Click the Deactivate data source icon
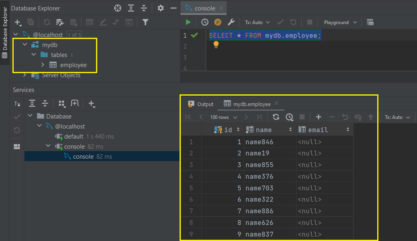Viewport: 417px width, 241px height. (73, 22)
